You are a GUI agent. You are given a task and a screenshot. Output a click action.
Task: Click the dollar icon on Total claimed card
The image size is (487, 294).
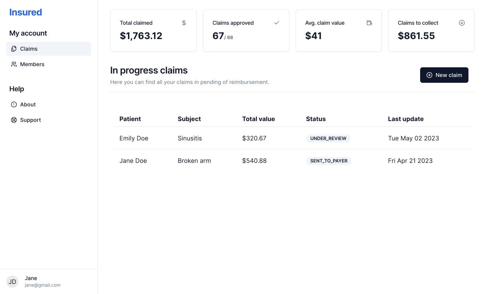pos(184,23)
